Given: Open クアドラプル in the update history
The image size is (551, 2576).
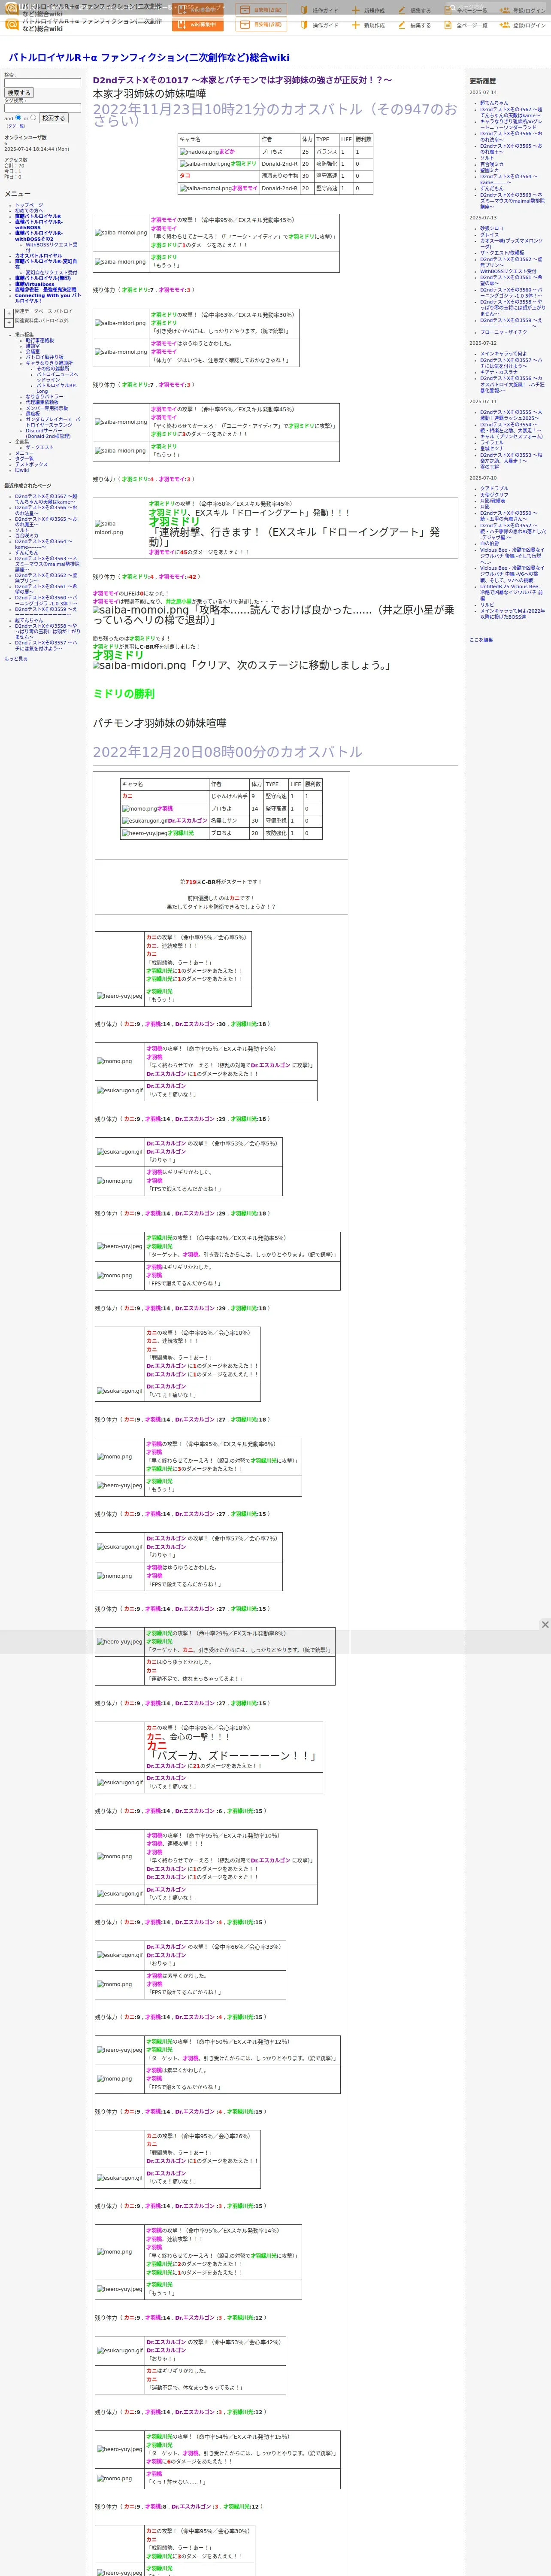Looking at the screenshot, I should coord(494,489).
